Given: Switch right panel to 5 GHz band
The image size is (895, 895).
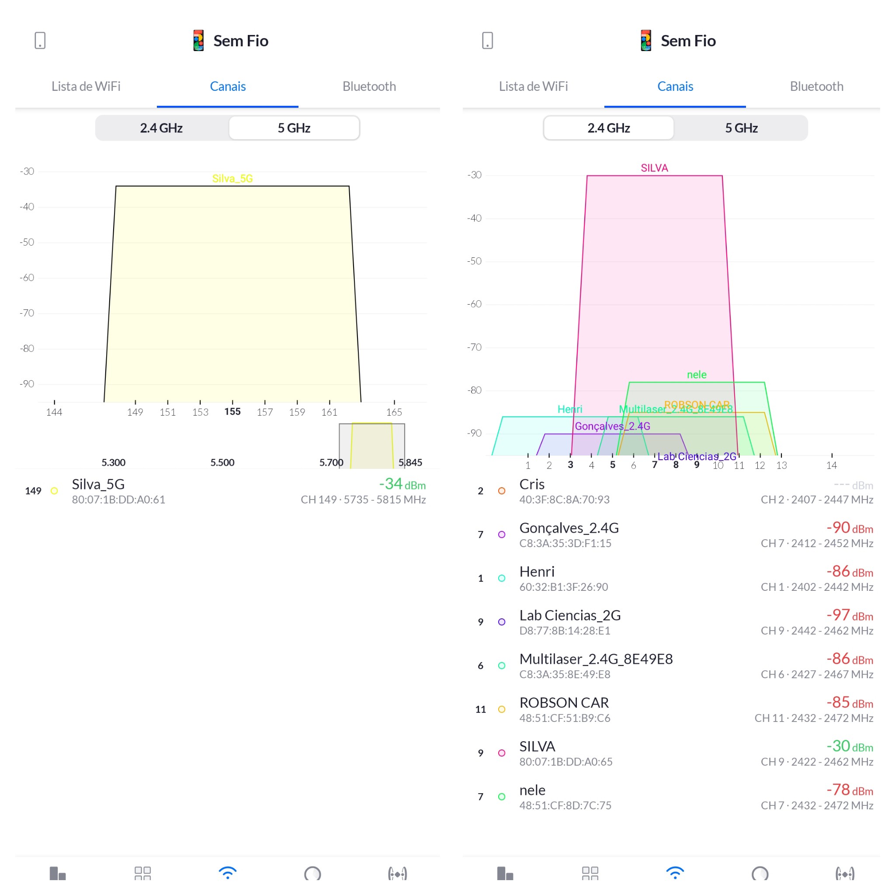Looking at the screenshot, I should pyautogui.click(x=741, y=128).
